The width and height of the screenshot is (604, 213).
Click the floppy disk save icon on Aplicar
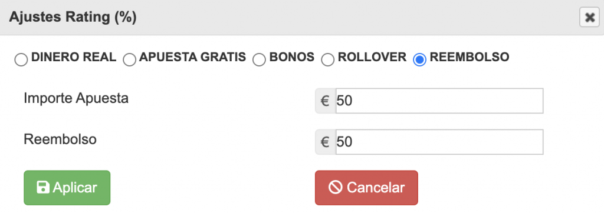[x=43, y=188]
